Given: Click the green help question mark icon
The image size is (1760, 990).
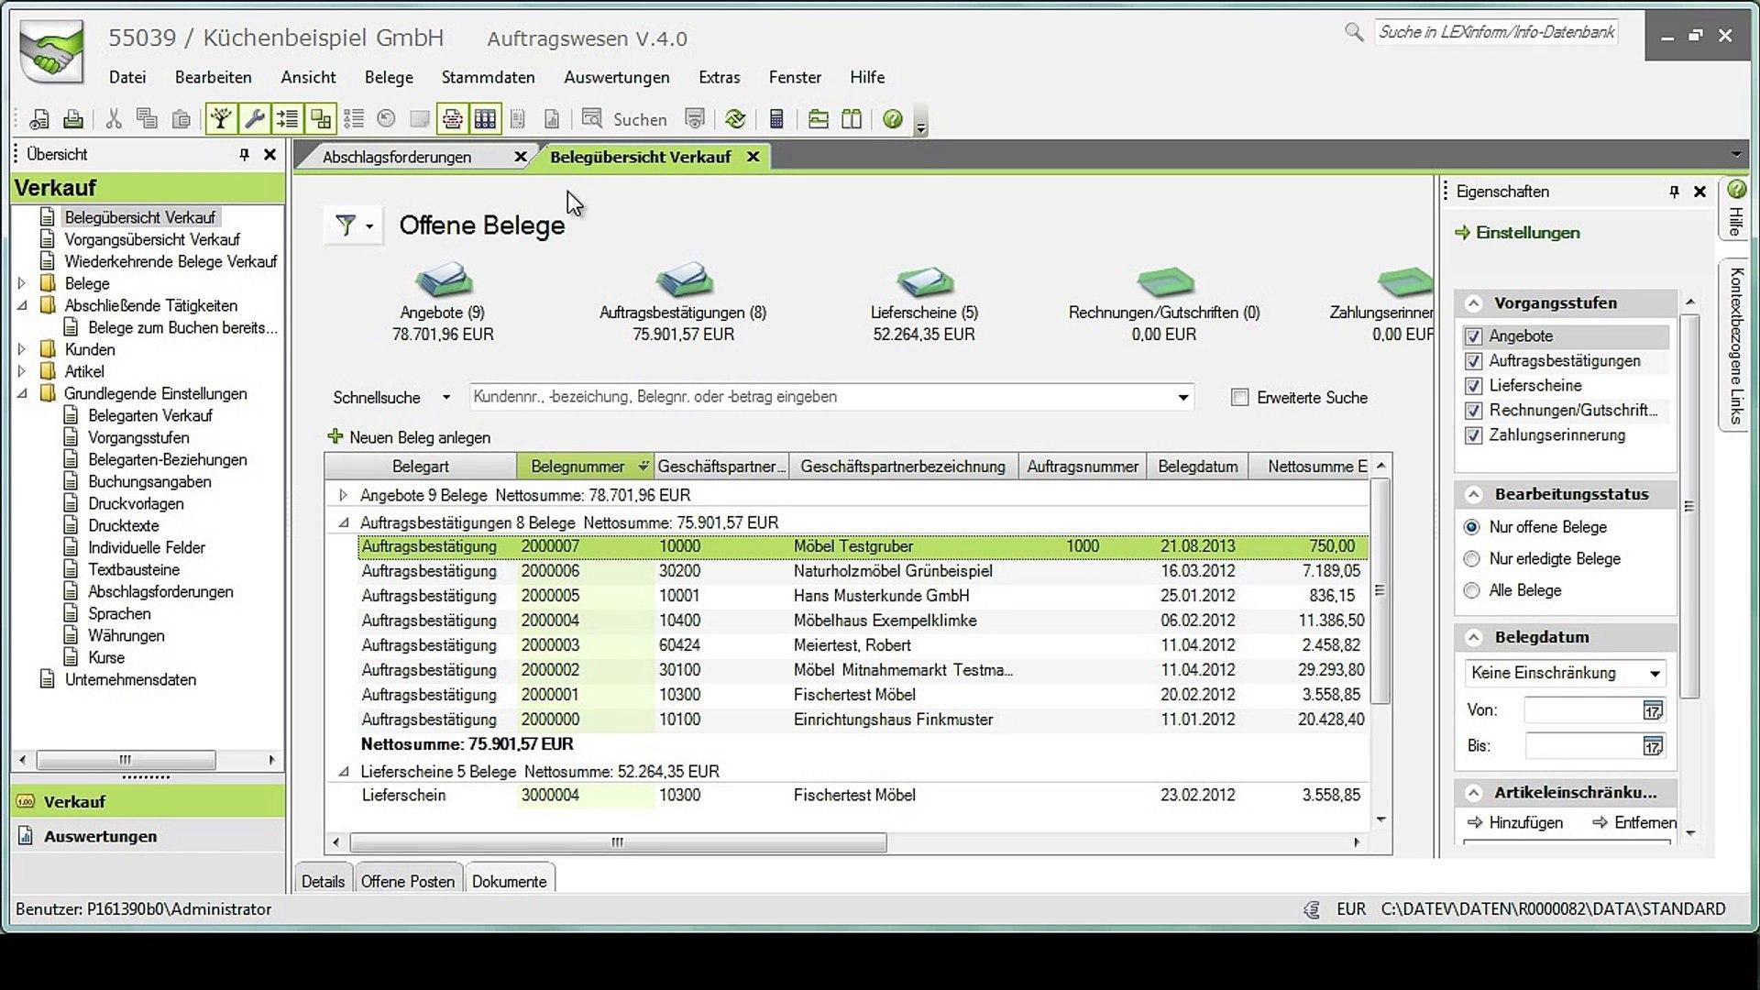Looking at the screenshot, I should [x=892, y=119].
